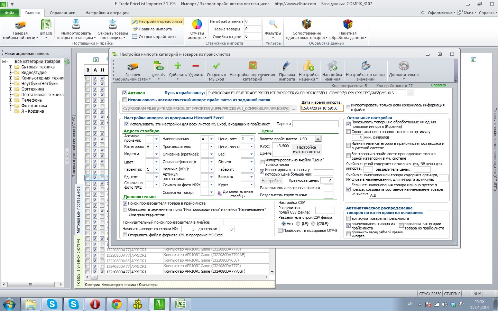Click the Windows Start button
The image size is (498, 311).
(x=9, y=304)
